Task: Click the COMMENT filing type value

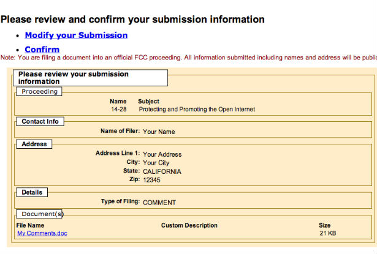Action: click(x=159, y=203)
